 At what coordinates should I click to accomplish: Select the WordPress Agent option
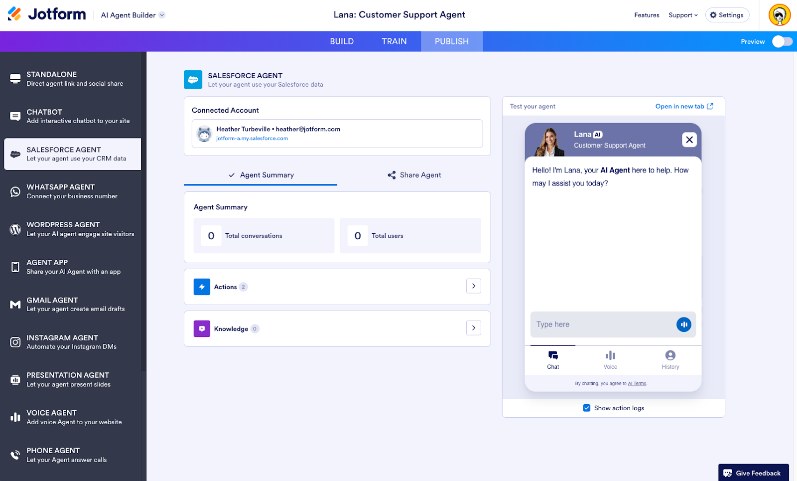[72, 229]
